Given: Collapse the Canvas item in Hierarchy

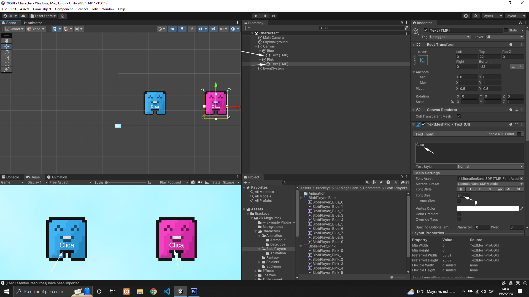Looking at the screenshot, I should 256,46.
